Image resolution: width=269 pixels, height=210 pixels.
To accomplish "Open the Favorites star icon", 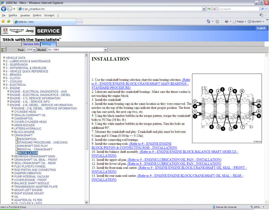I will (x=3, y=22).
